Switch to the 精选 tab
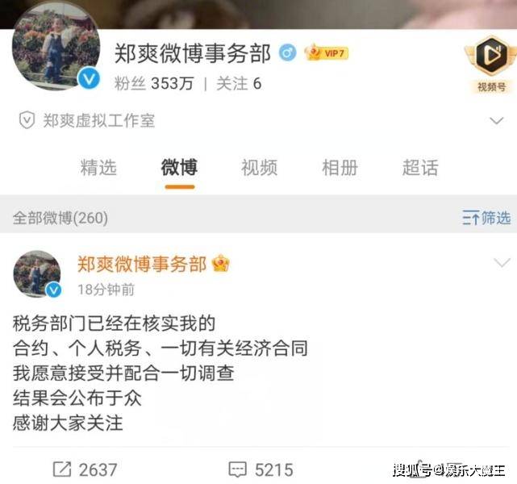 point(98,167)
